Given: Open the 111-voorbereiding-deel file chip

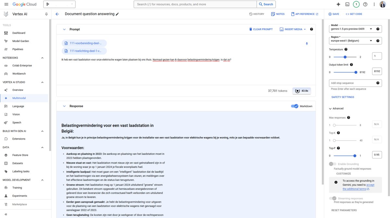Looking at the screenshot, I should point(84,43).
